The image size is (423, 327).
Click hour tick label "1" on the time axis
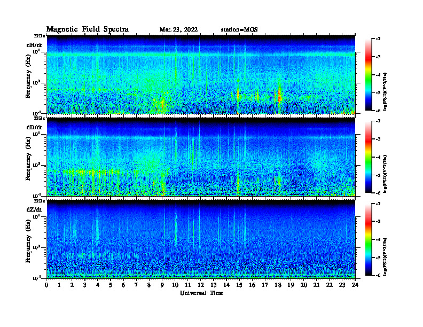59,285
